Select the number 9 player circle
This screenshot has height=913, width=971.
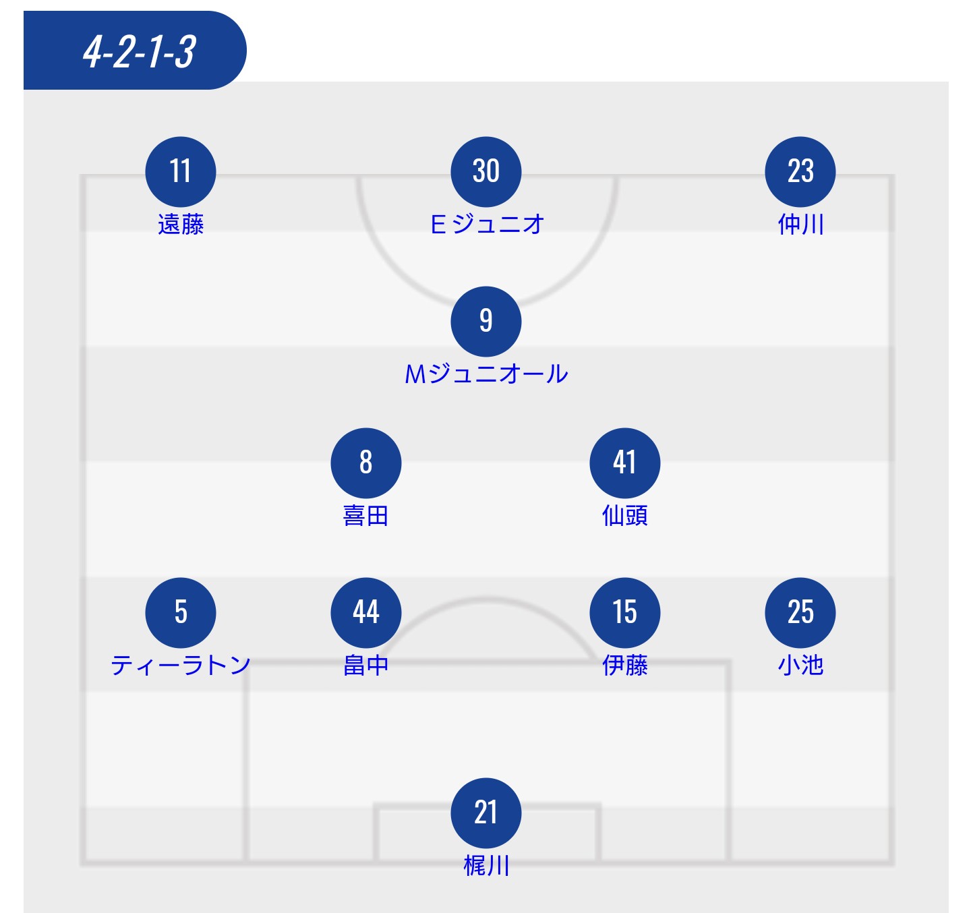tap(486, 321)
